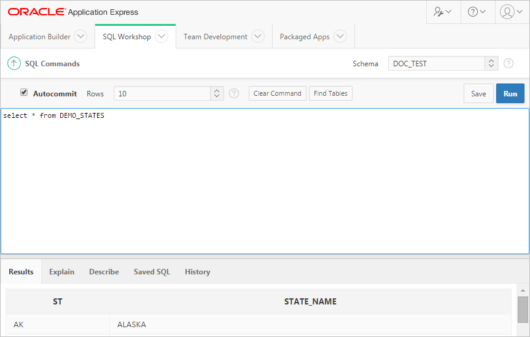Switch to the Saved SQL tab
The image size is (530, 337).
coord(152,272)
